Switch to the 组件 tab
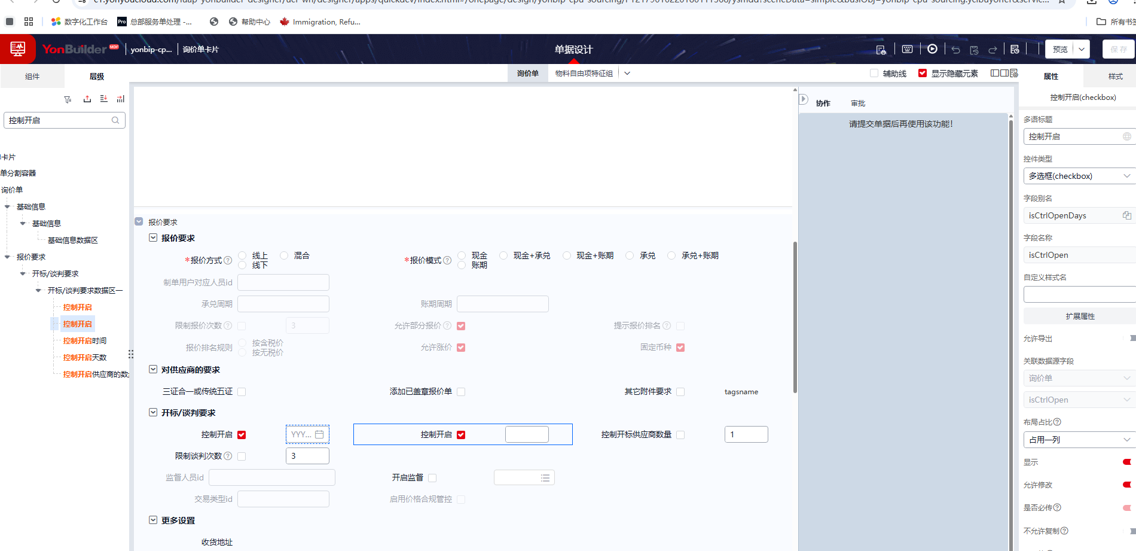The width and height of the screenshot is (1136, 551). 32,77
